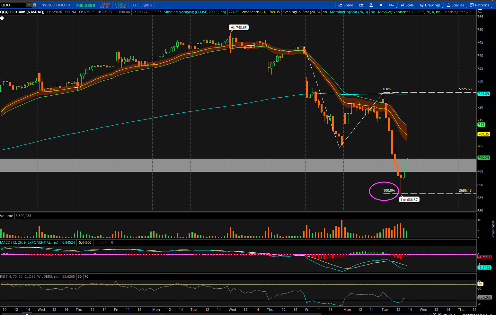Click the high value H: 703.37
Screen dimensions: 496x315
pyautogui.click(x=105, y=12)
